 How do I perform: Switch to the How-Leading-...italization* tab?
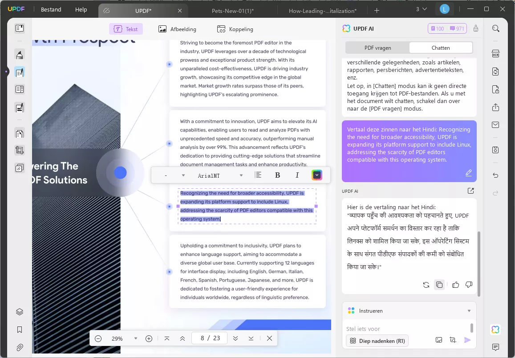323,11
